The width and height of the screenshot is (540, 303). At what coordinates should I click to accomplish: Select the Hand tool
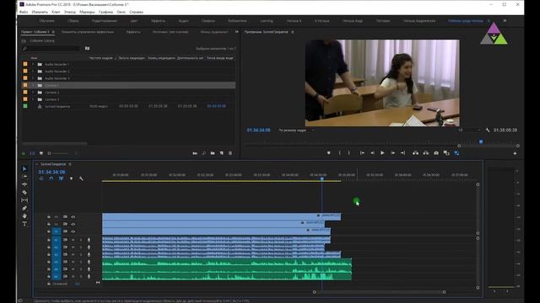pos(24,216)
